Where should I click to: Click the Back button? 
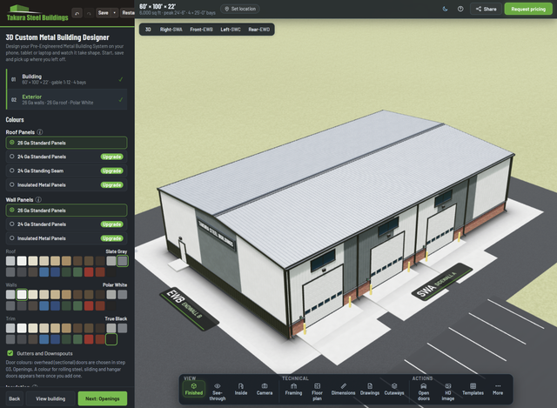15,398
